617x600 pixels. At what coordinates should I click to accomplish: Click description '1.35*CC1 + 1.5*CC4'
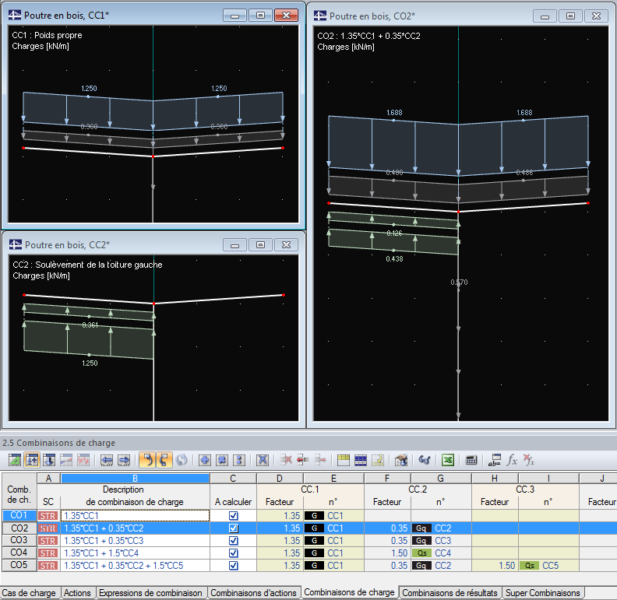[x=135, y=553]
